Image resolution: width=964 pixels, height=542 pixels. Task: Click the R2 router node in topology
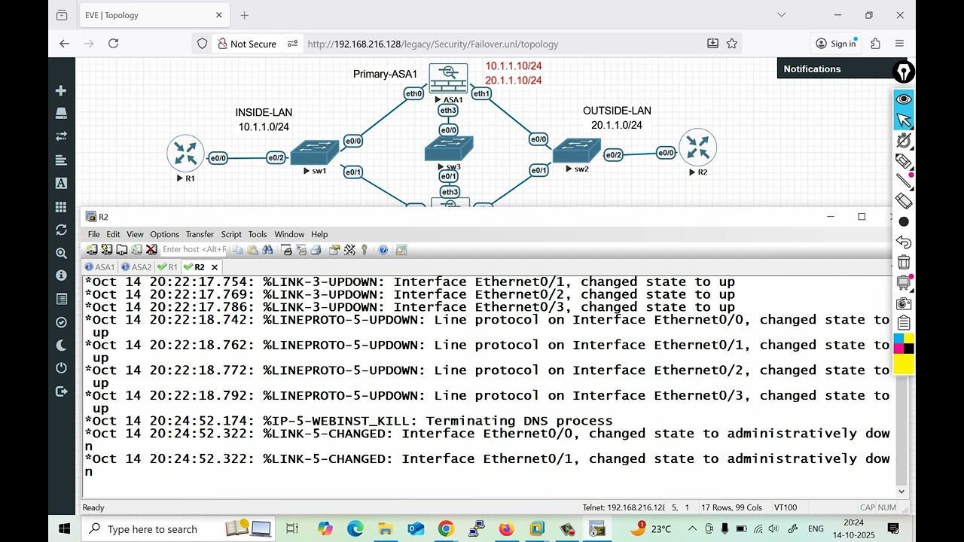point(698,148)
